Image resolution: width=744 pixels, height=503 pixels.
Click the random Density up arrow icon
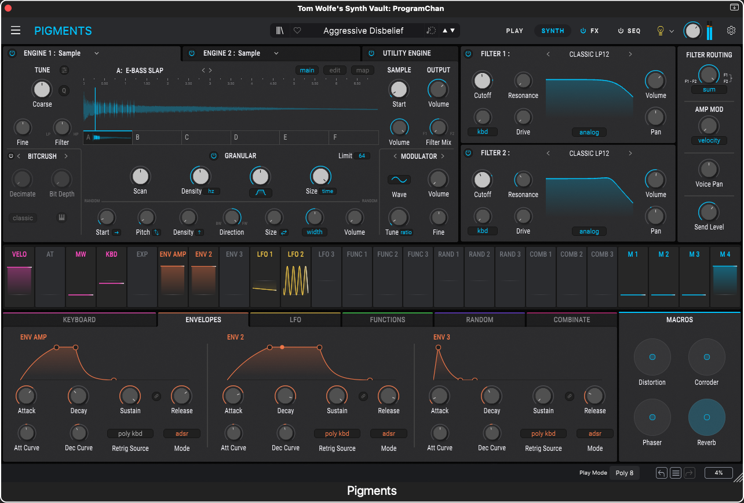pos(199,232)
